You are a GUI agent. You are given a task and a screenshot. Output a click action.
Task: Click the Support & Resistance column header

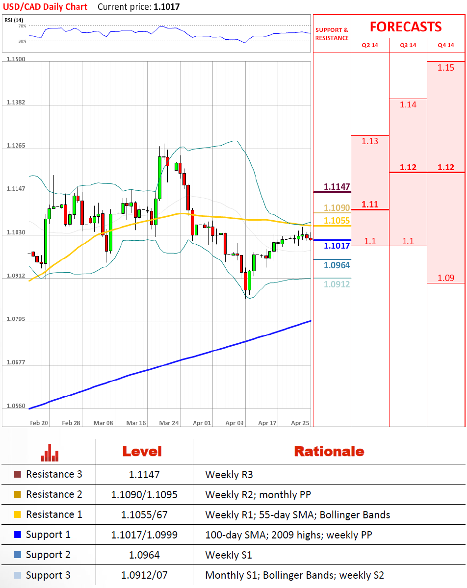332,34
